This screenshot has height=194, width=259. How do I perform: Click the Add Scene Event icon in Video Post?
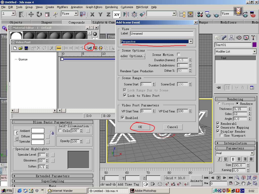pyautogui.click(x=89, y=48)
